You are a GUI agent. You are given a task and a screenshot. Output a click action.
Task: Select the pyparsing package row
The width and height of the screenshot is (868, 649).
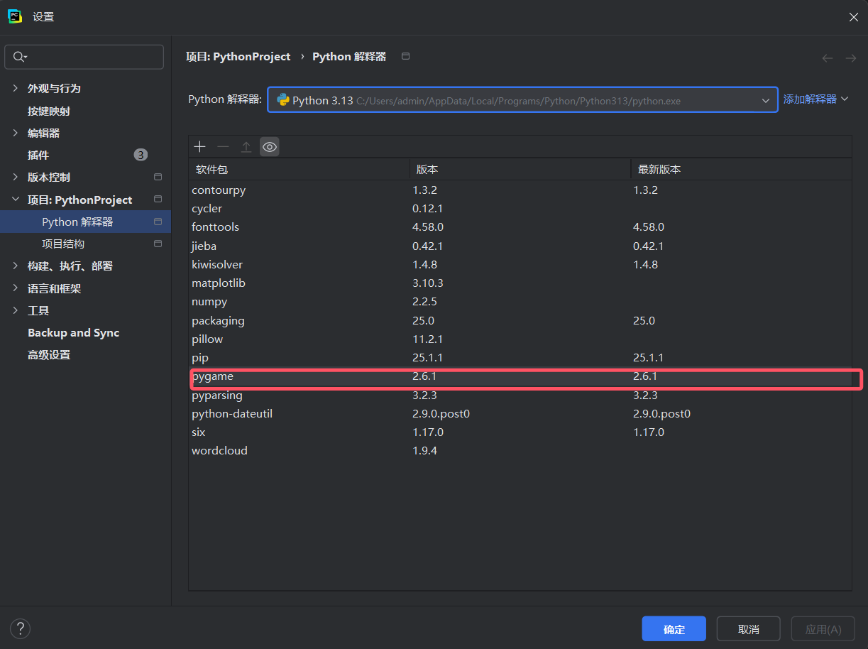click(520, 395)
